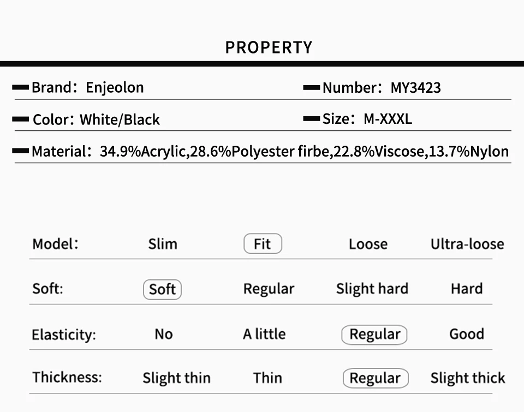Select the Hard softness option
The image size is (524, 412).
467,289
